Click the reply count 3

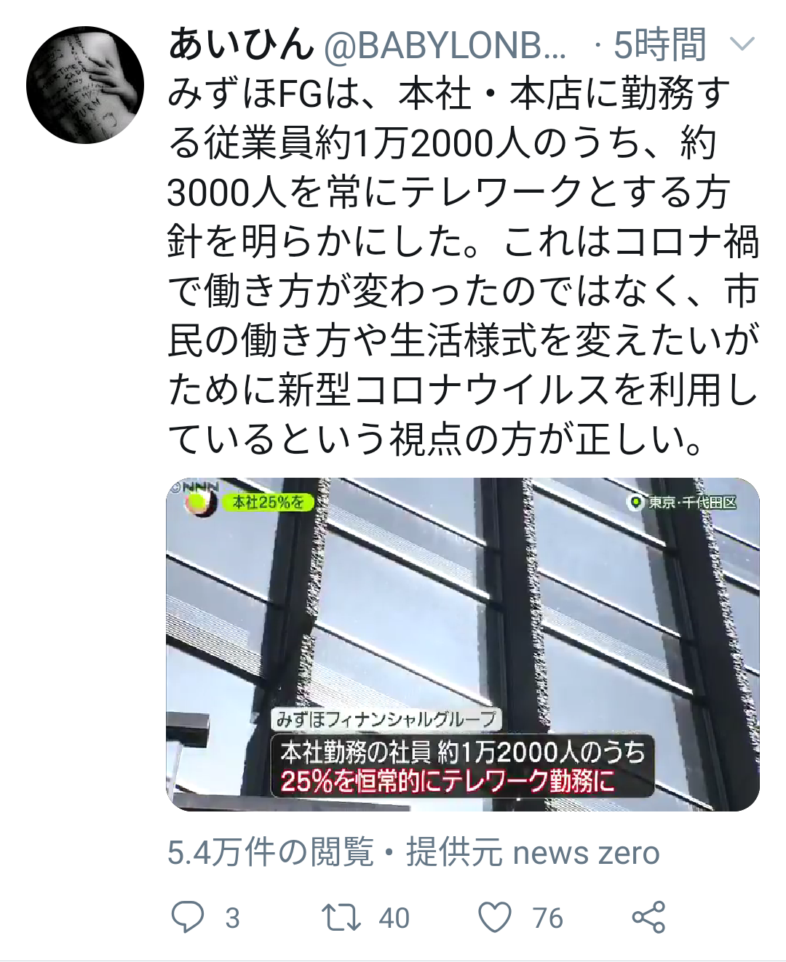[232, 918]
